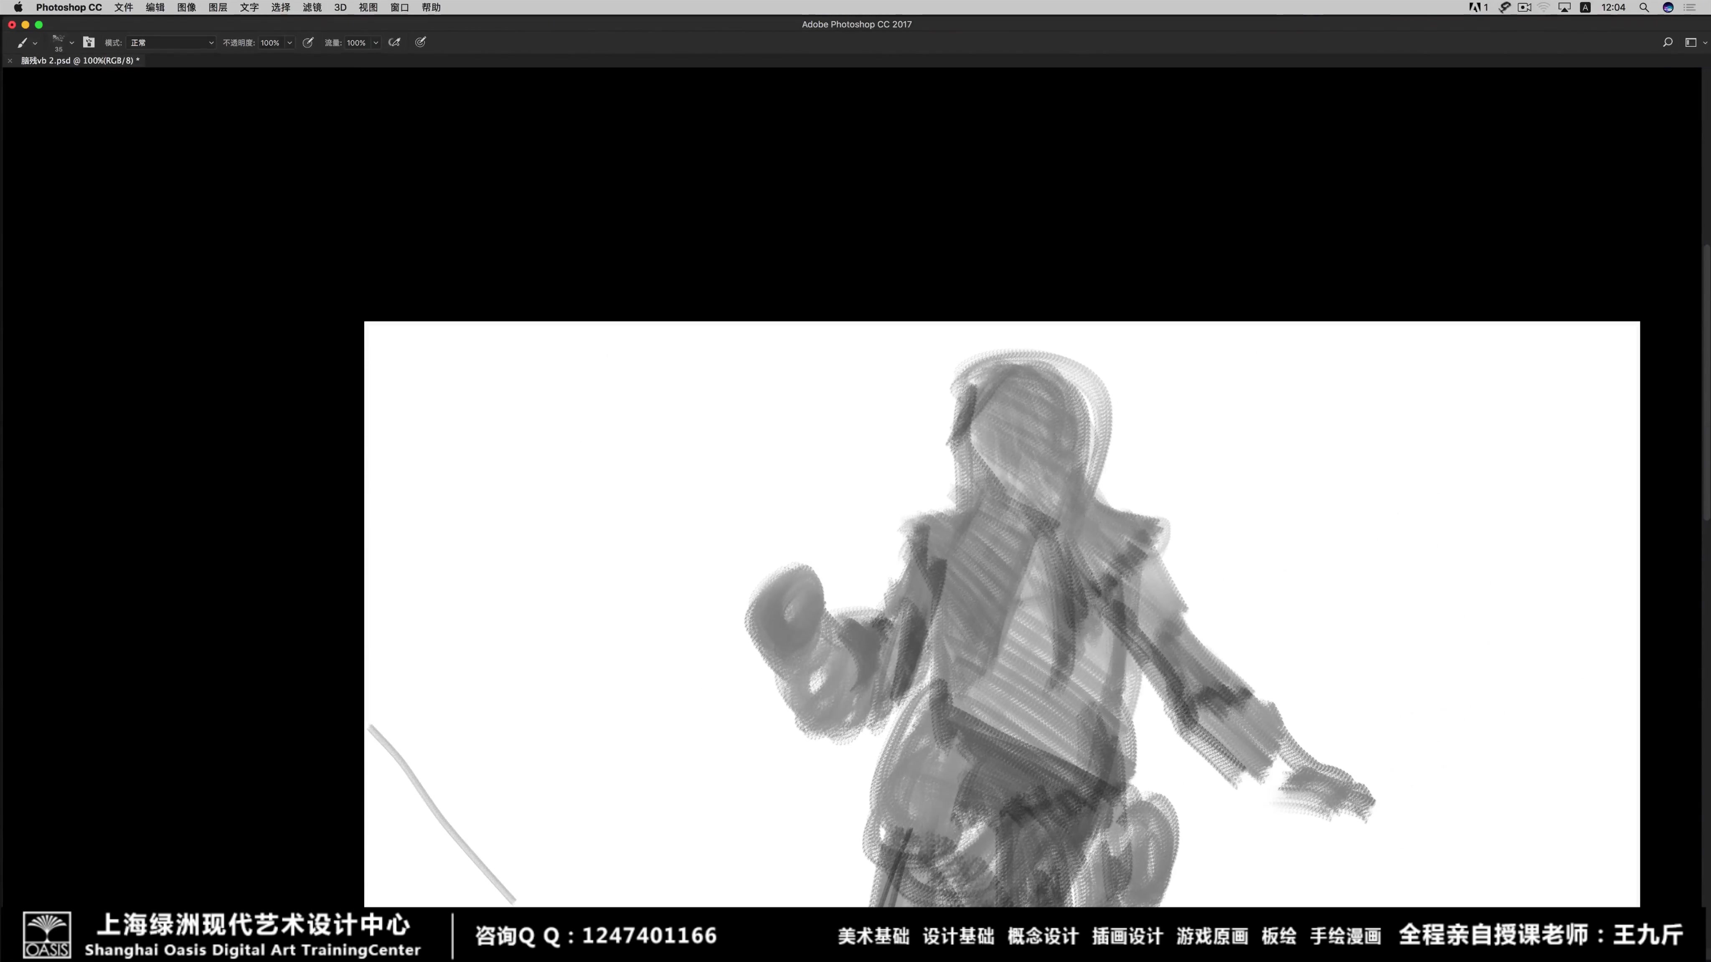
Task: Activate Siri from the menu bar
Action: coord(1668,7)
